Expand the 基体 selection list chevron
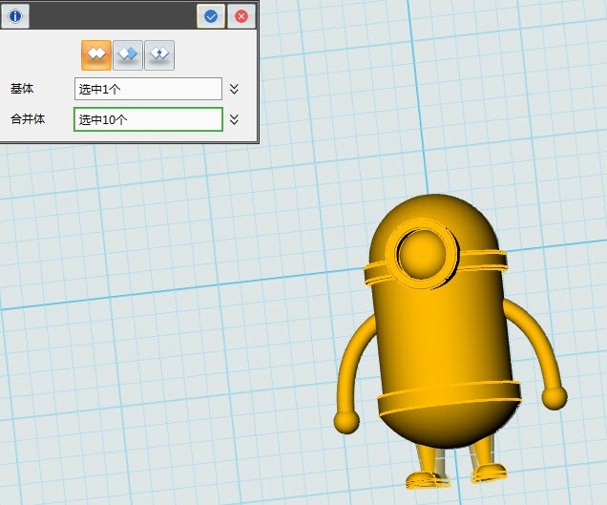This screenshot has height=505, width=607. 234,89
